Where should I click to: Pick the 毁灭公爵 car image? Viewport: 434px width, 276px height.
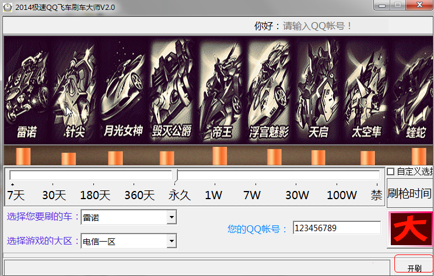171,90
